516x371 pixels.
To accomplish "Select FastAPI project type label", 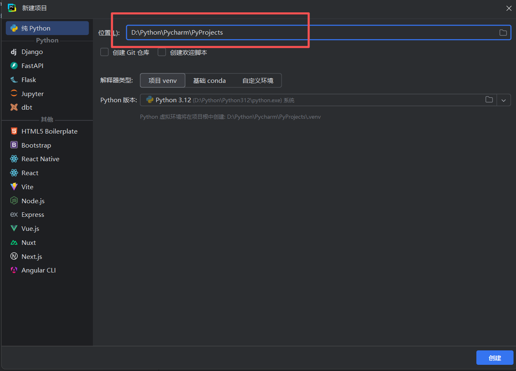I will tap(32, 66).
